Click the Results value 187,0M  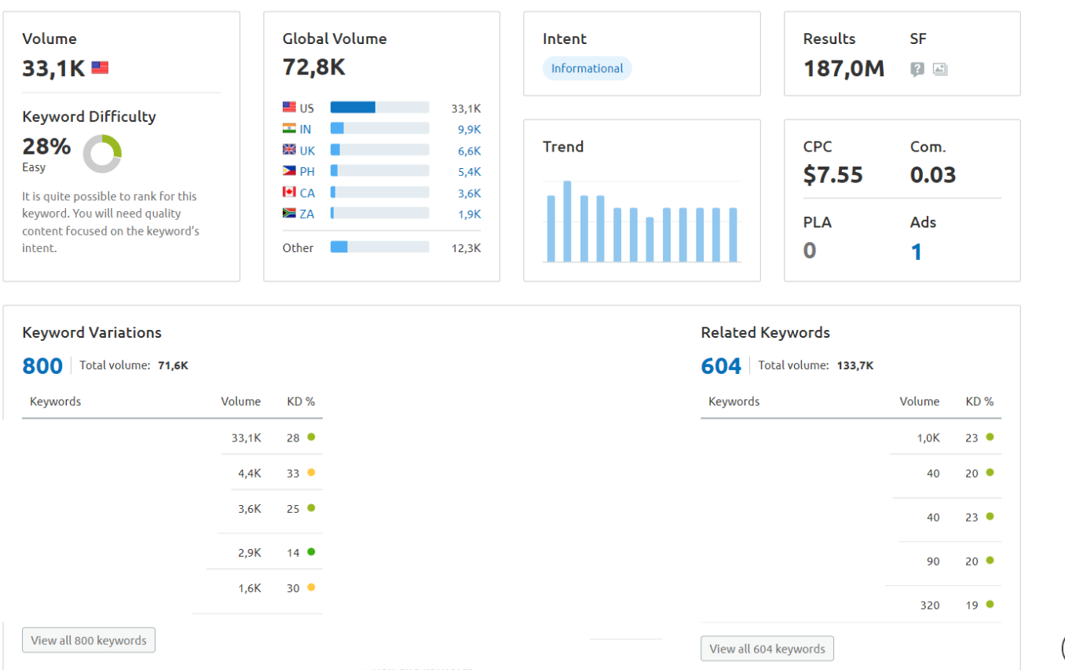(844, 68)
